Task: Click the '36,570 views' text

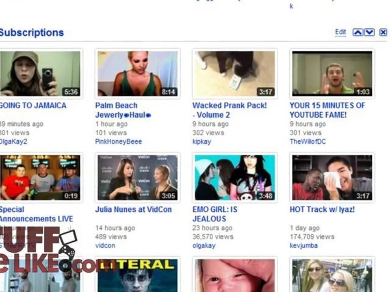Action: pos(213,236)
